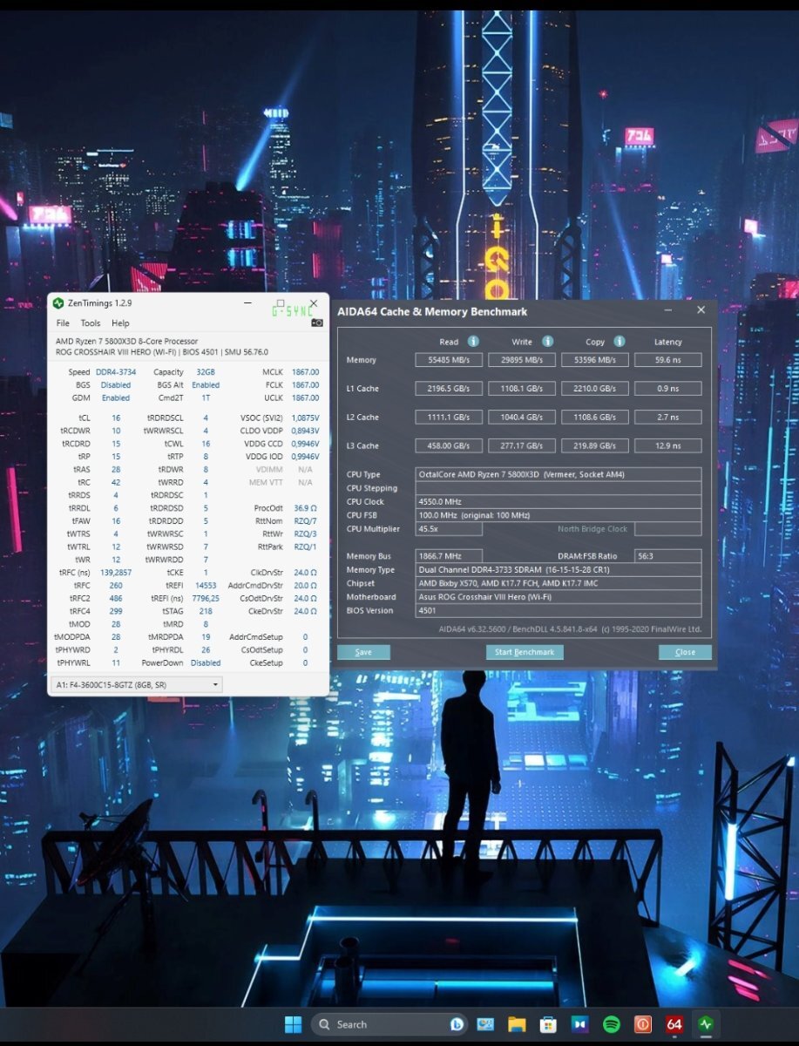Viewport: 799px width, 1046px height.
Task: Click the tRFC2 value 486
Action: 116,599
